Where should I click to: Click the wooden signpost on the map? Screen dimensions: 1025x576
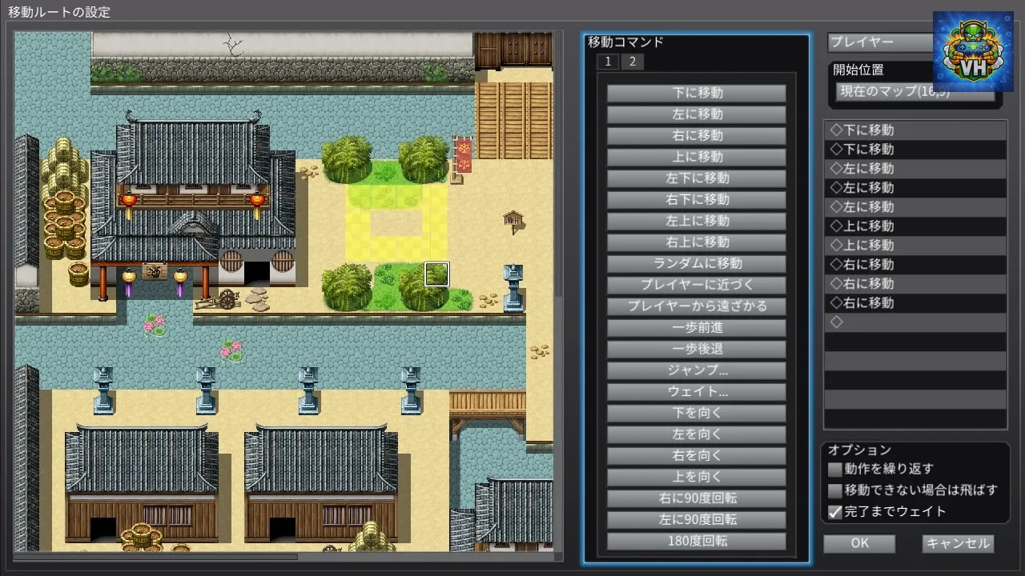pos(513,222)
